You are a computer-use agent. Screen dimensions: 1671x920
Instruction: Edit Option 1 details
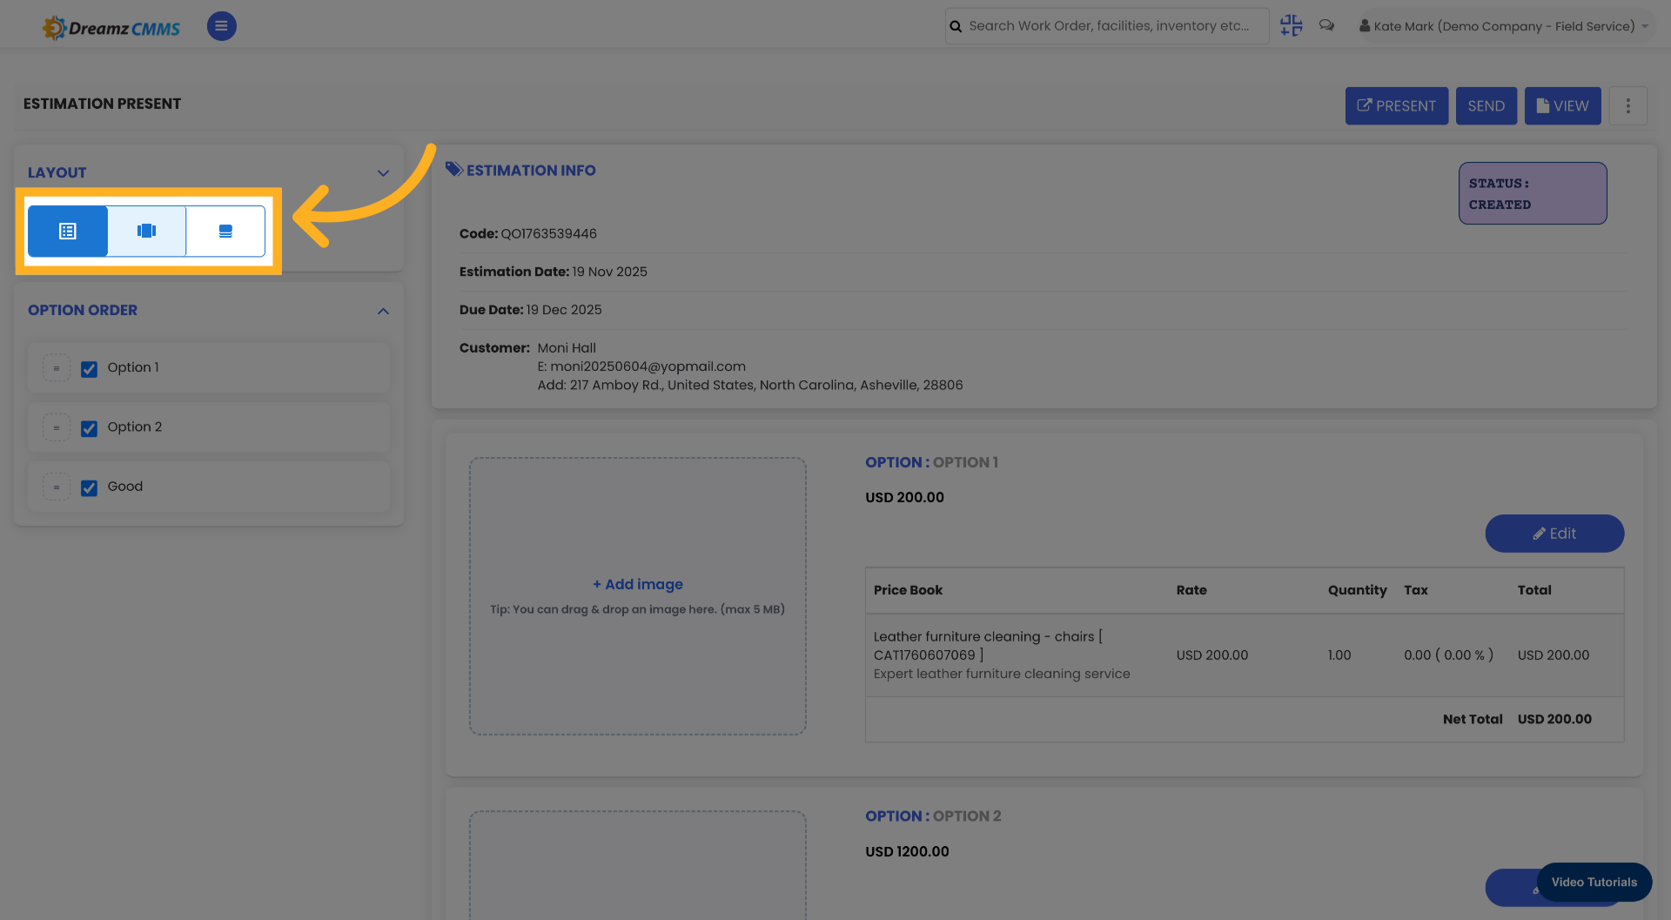(1554, 534)
